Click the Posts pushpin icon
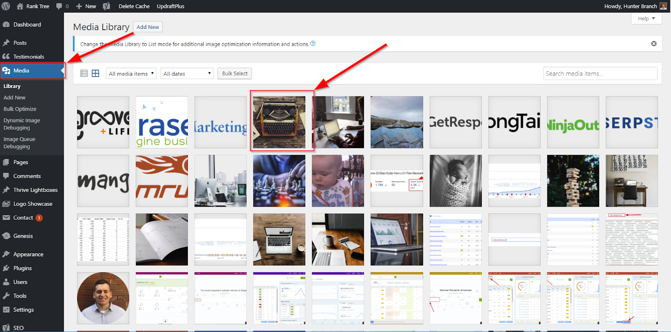The image size is (671, 332). [x=6, y=43]
